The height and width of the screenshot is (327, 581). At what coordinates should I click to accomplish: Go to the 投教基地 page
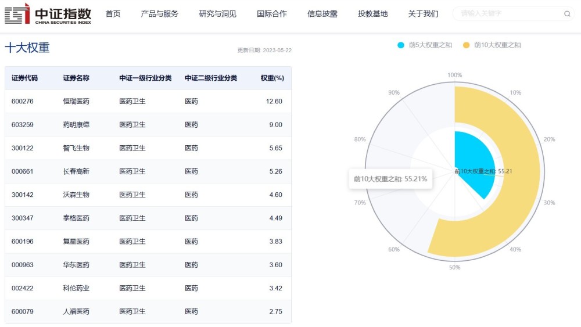tap(373, 14)
